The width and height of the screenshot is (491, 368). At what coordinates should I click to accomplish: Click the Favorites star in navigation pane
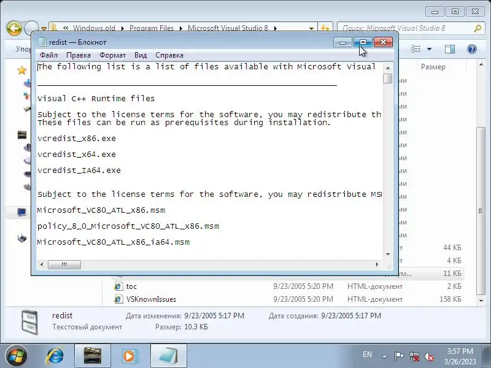tap(22, 70)
